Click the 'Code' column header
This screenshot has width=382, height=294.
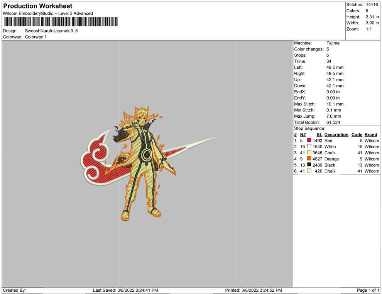357,134
